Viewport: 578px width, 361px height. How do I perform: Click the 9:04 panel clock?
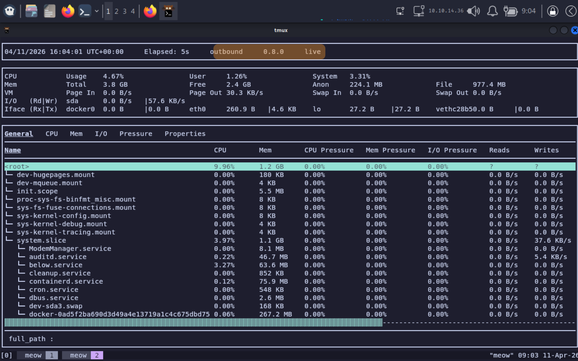click(529, 11)
